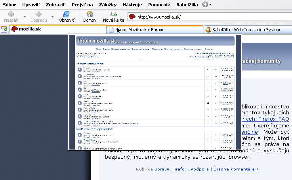Open the Správy category link
The image size is (292, 180).
[162, 169]
